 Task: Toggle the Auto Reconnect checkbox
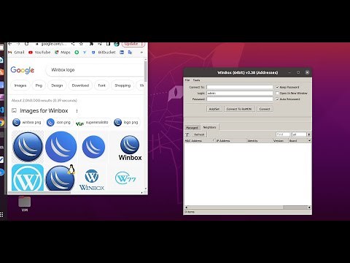277,99
